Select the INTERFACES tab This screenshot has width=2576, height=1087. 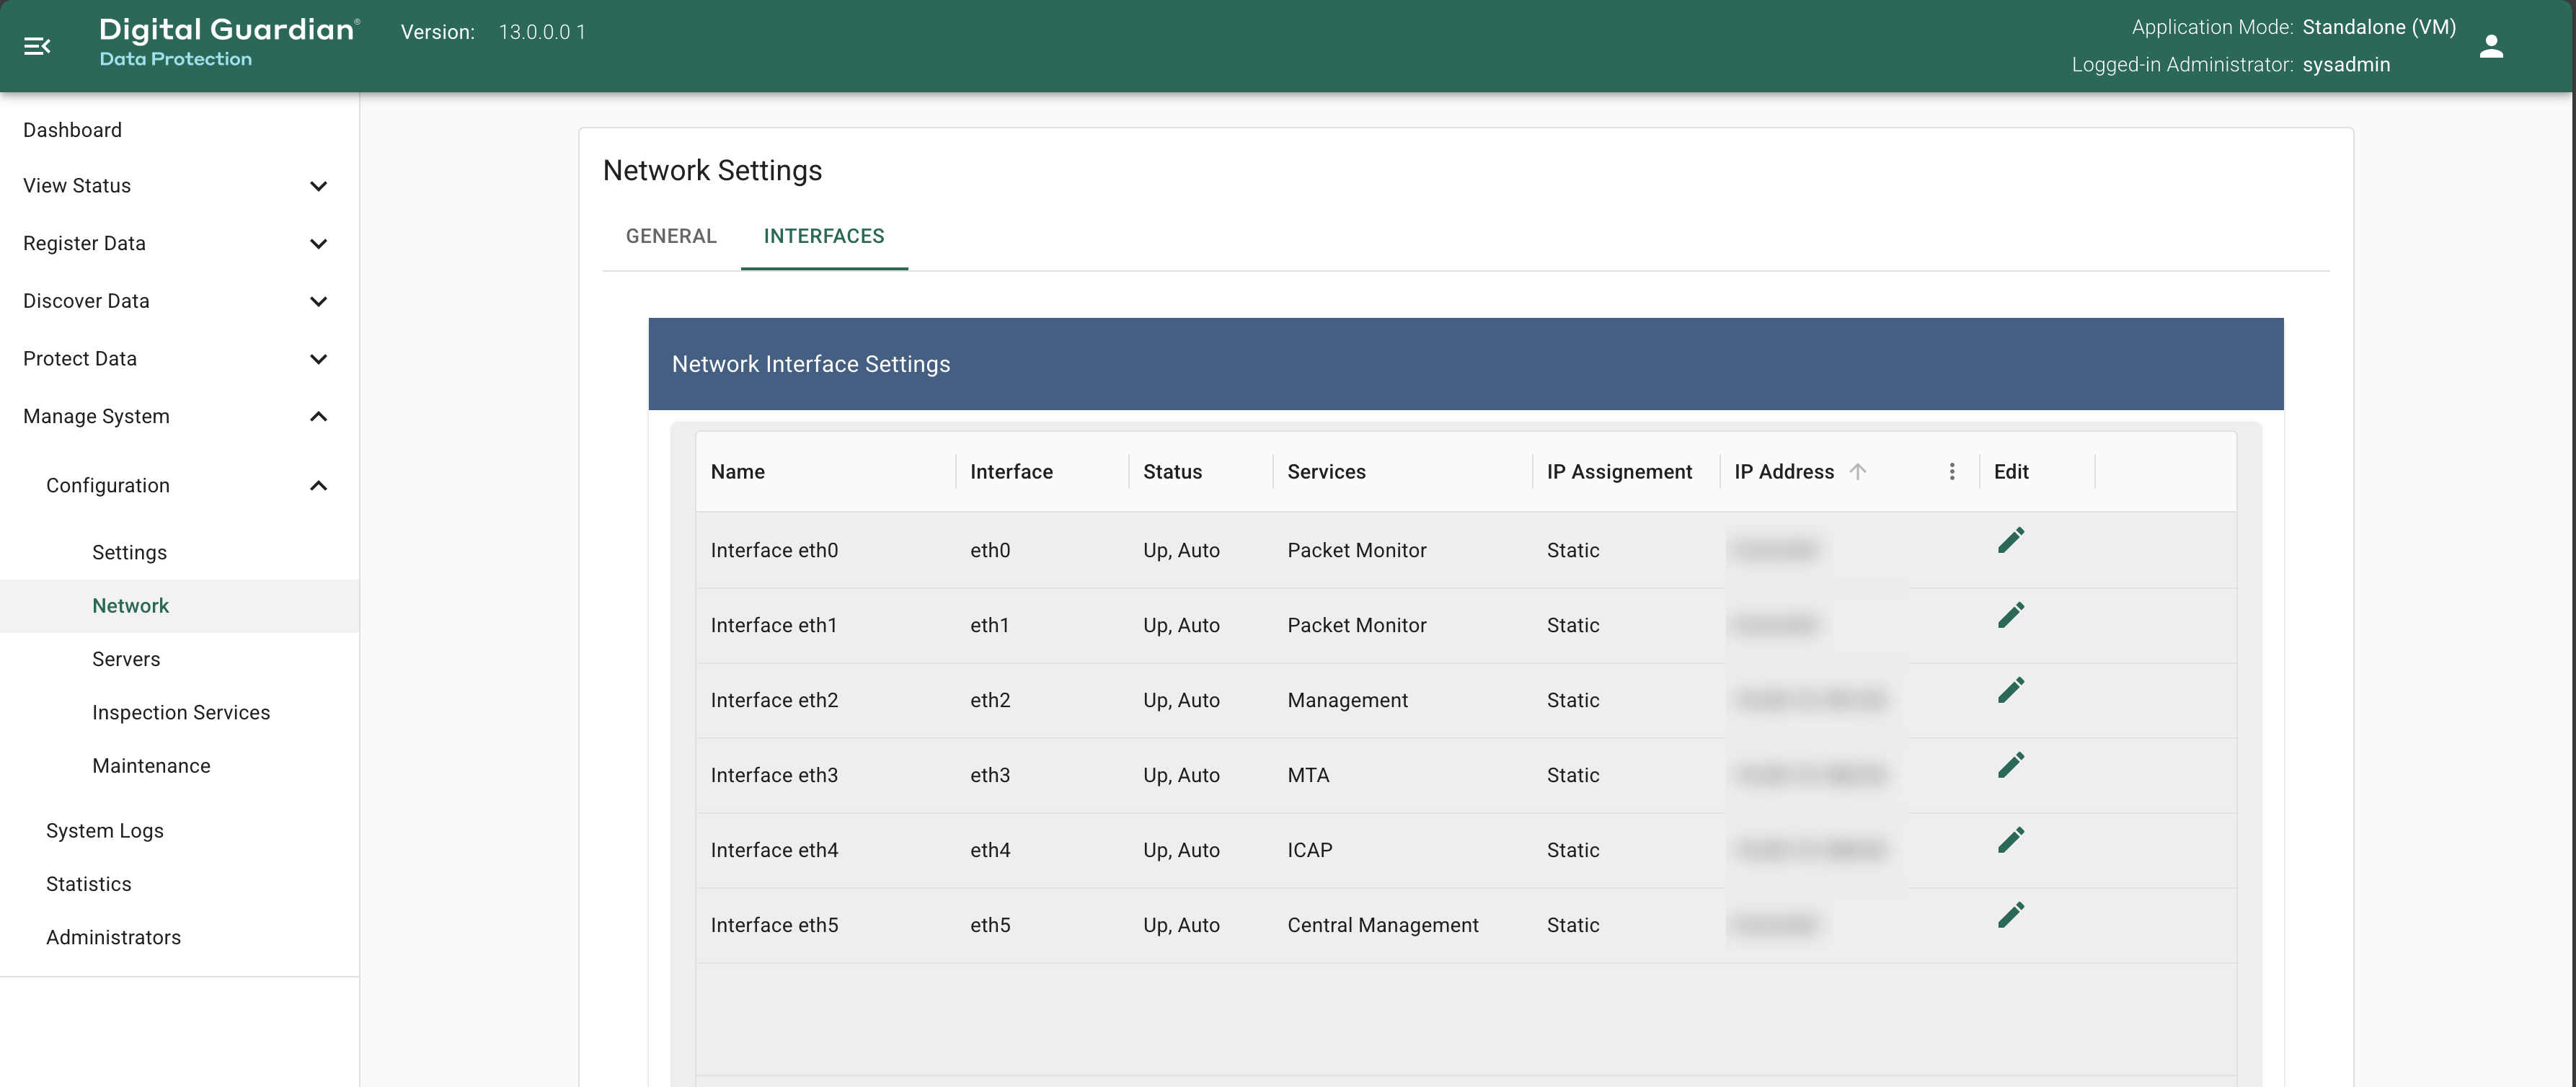coord(823,236)
